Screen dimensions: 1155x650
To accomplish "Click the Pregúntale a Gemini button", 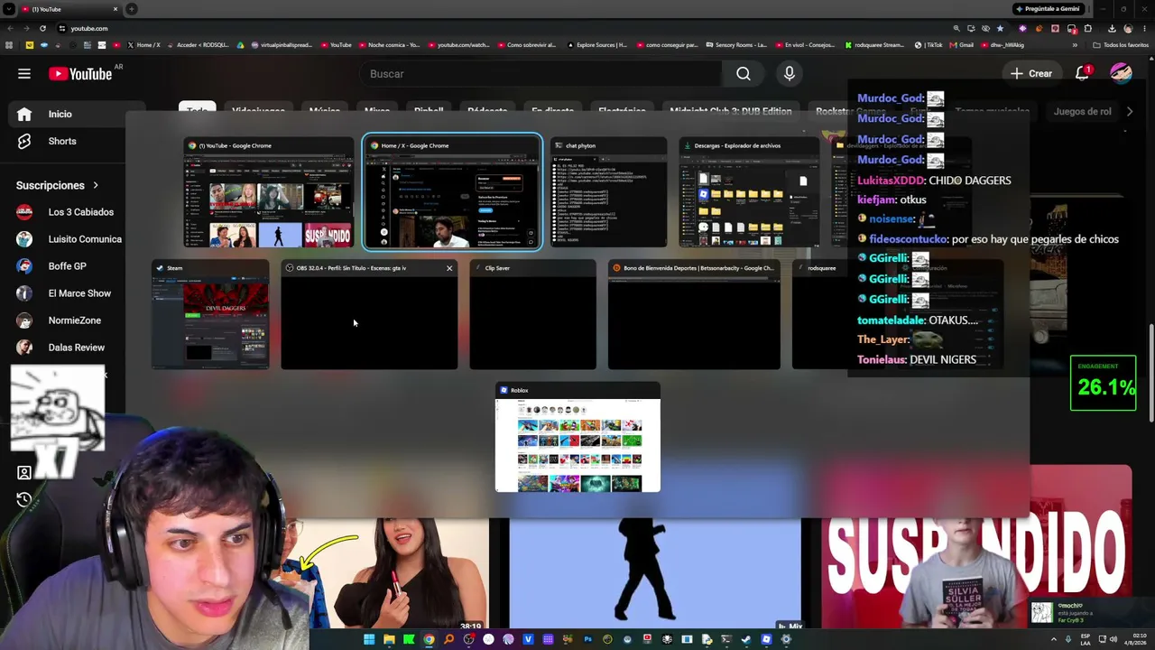I will tap(1048, 9).
